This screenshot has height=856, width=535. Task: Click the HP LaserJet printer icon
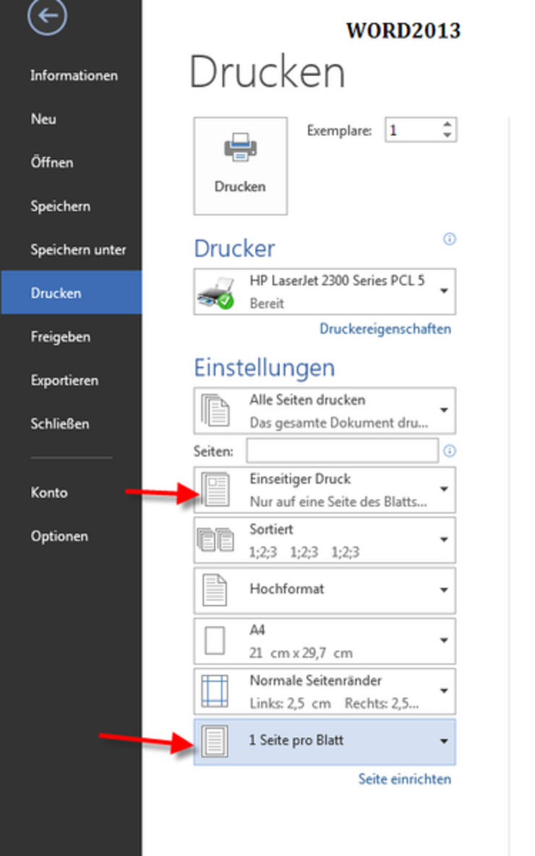pyautogui.click(x=215, y=292)
